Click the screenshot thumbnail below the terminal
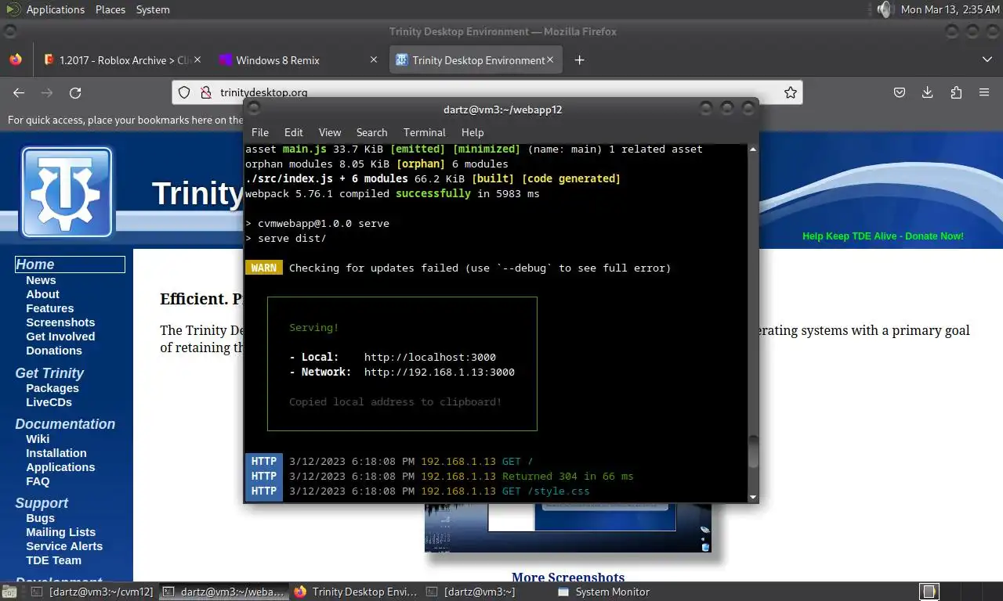The width and height of the screenshot is (1003, 601). click(x=568, y=528)
